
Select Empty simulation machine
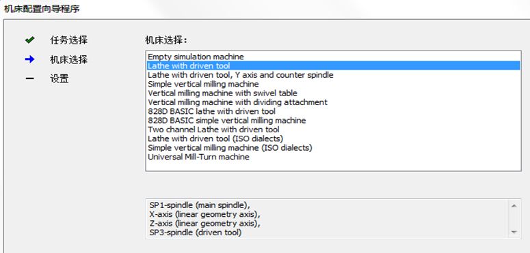(333, 57)
